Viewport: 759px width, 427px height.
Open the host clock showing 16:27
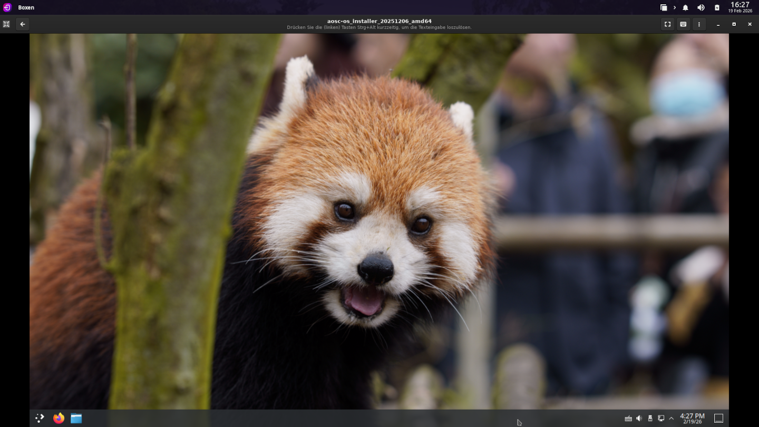[x=740, y=7]
